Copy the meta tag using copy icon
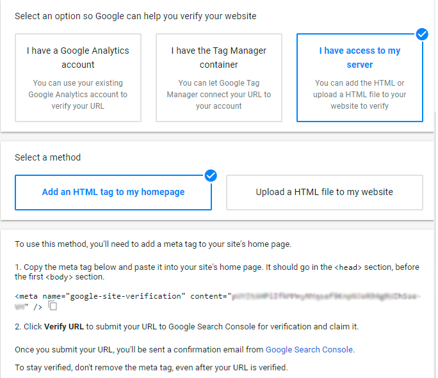 coord(53,306)
